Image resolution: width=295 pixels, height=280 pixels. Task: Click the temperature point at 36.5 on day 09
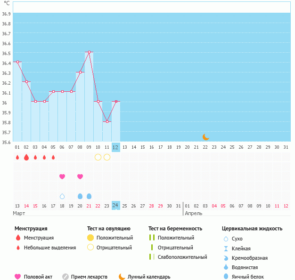89,52
